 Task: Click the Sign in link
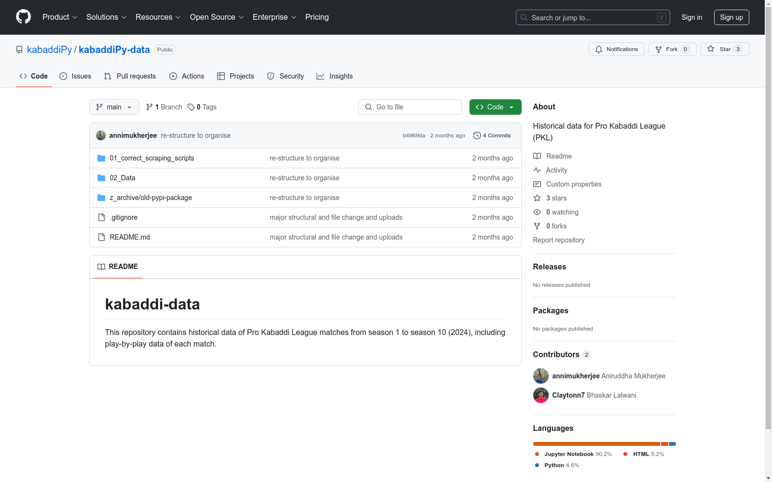click(x=692, y=17)
